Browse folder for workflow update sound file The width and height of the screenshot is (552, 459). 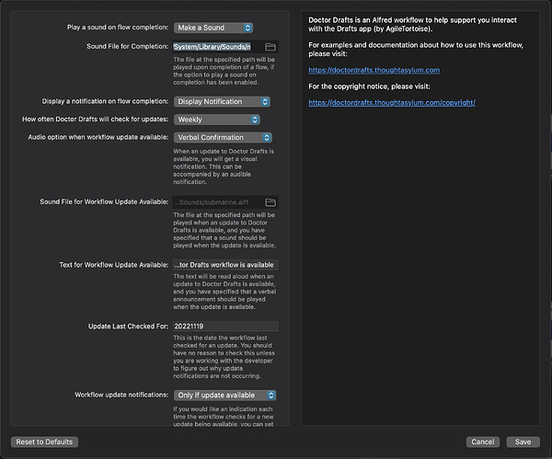point(270,202)
